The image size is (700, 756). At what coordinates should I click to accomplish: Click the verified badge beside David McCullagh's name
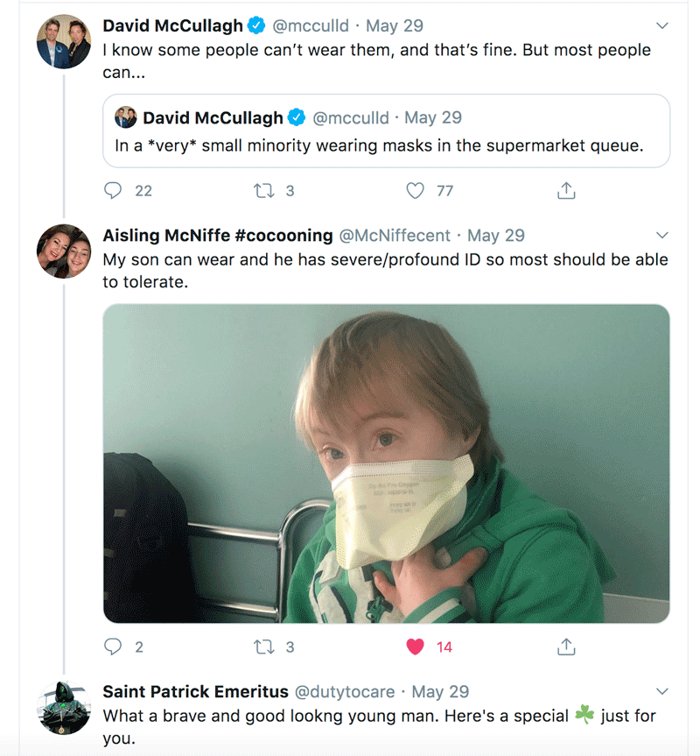click(x=256, y=25)
